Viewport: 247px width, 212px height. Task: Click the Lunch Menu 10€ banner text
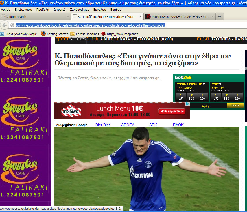click(120, 108)
